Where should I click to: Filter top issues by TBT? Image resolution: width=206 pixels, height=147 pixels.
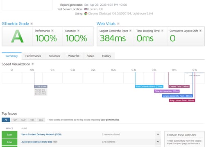point(32,120)
